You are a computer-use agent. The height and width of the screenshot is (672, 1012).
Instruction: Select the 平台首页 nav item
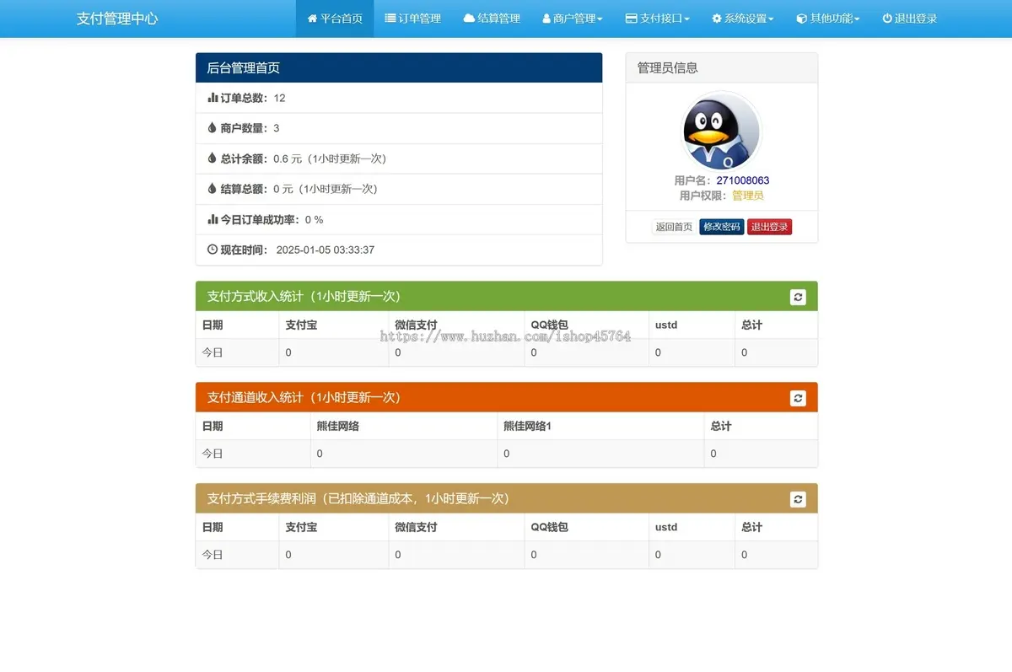335,19
